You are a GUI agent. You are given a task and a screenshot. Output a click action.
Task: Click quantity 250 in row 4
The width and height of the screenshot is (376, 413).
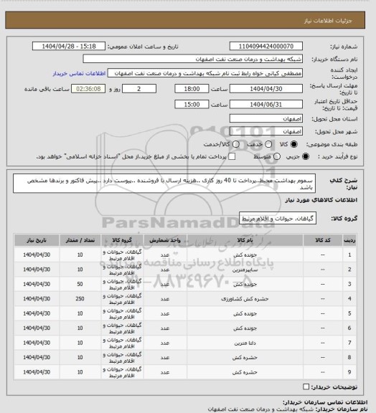coord(80,299)
